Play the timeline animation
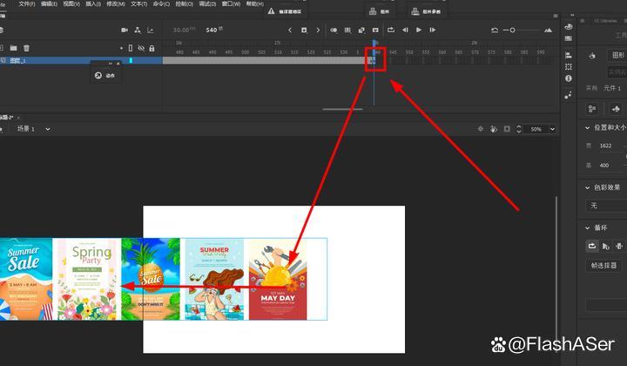This screenshot has width=627, height=366. pyautogui.click(x=419, y=30)
